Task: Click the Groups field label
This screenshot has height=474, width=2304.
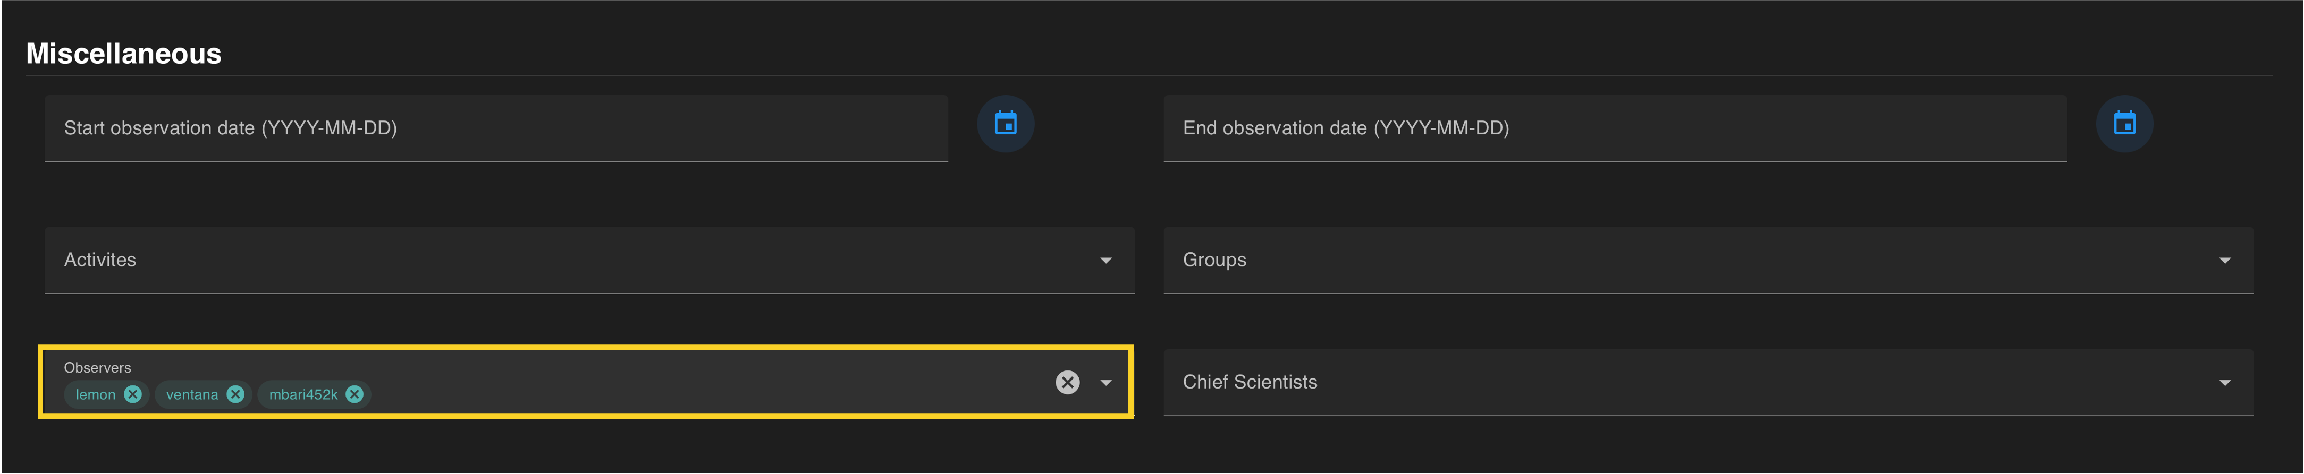Action: pos(1214,260)
